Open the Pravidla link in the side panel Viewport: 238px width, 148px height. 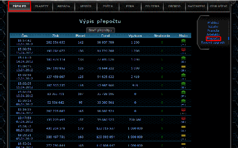[x=213, y=30]
